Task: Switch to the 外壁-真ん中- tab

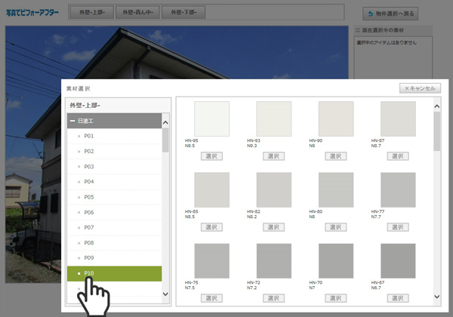Action: tap(138, 13)
